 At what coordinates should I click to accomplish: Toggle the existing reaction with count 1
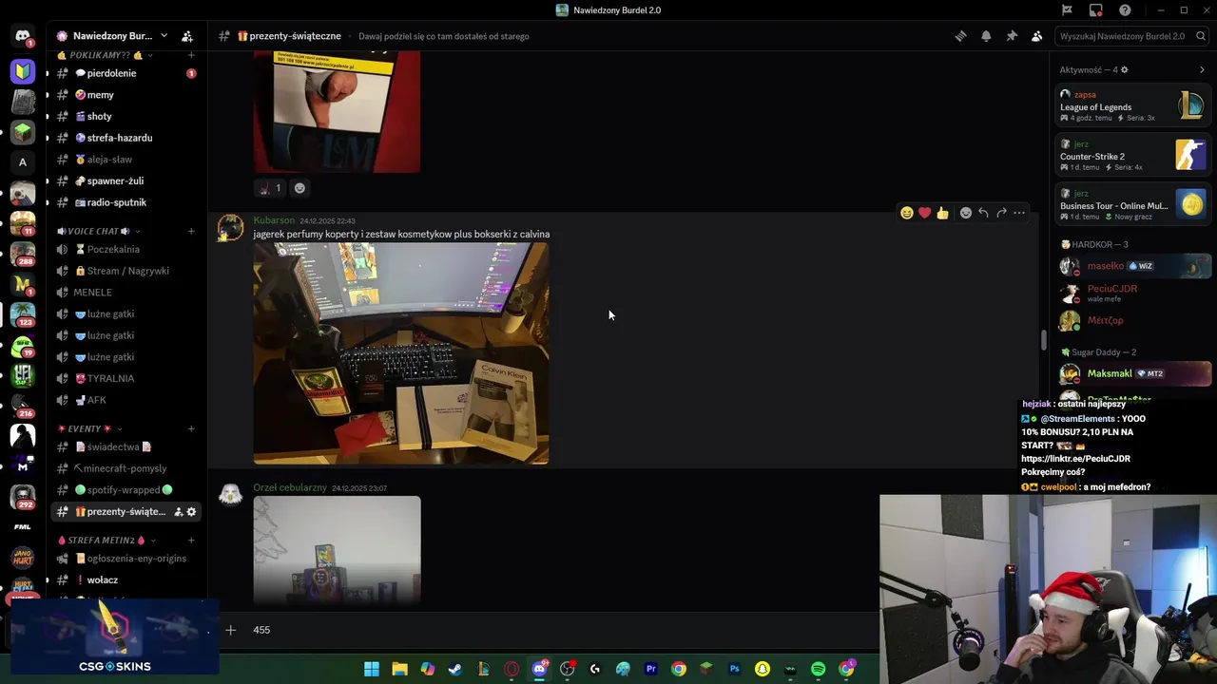coord(270,188)
